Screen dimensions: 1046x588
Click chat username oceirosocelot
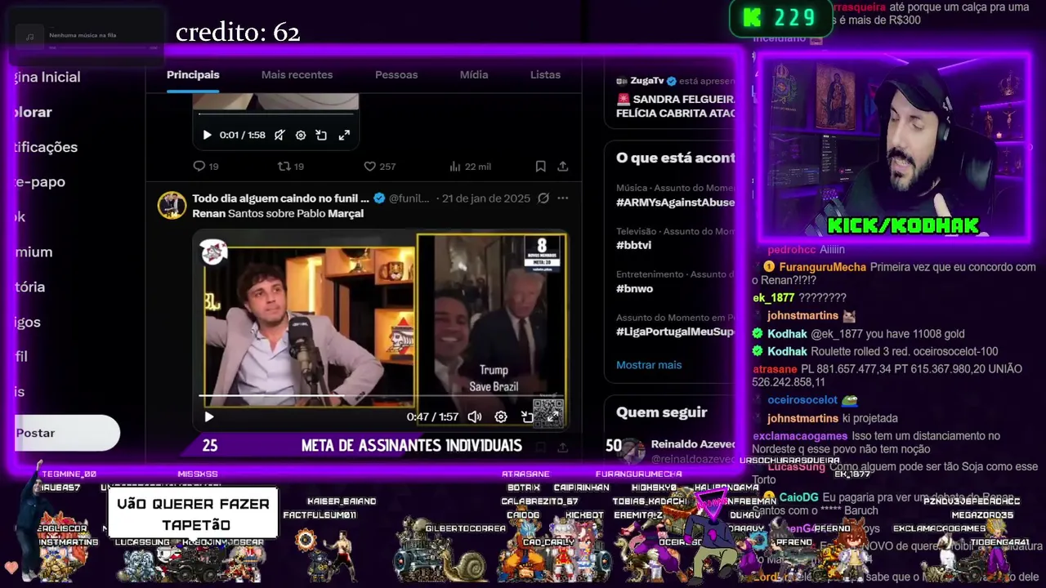[x=802, y=400]
